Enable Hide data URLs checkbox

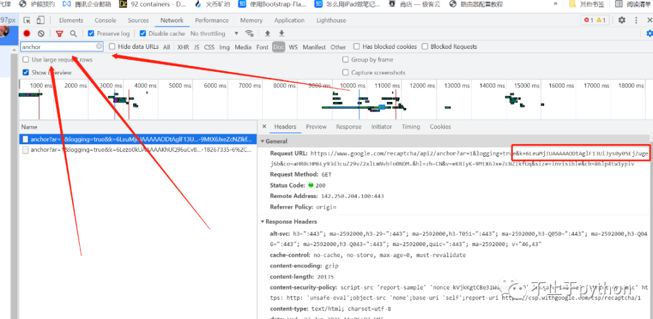click(x=112, y=47)
